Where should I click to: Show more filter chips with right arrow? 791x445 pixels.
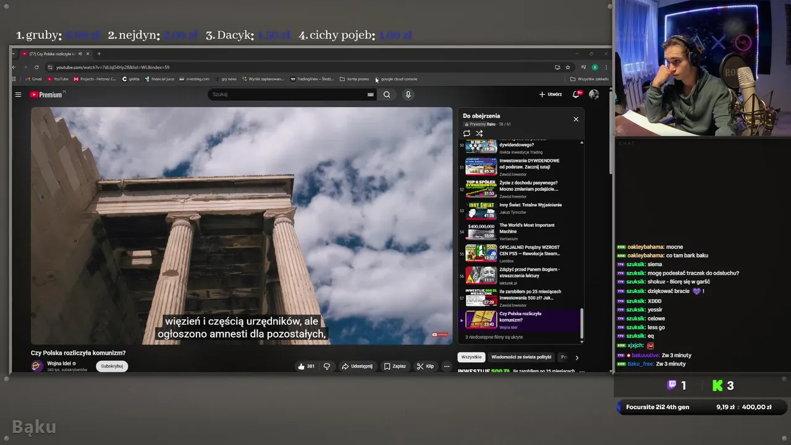(x=577, y=357)
